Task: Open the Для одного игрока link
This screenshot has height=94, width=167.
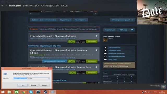Action: point(114,48)
